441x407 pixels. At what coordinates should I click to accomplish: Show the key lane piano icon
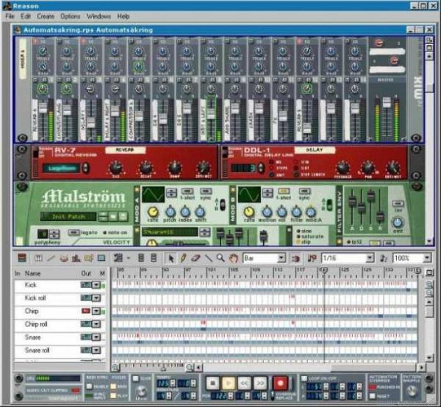pyautogui.click(x=38, y=258)
